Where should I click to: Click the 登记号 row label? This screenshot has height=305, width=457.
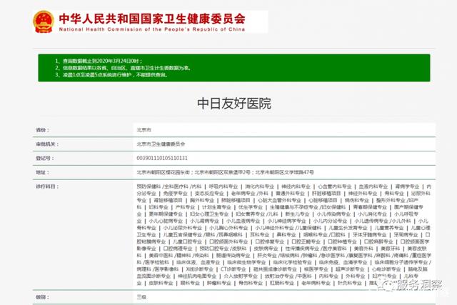point(44,159)
